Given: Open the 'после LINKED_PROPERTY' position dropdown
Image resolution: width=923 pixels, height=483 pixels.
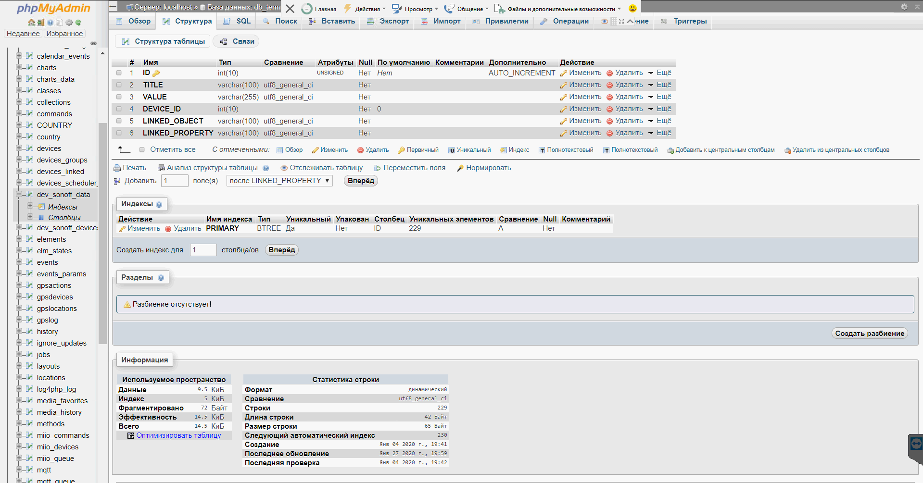Looking at the screenshot, I should tap(279, 181).
